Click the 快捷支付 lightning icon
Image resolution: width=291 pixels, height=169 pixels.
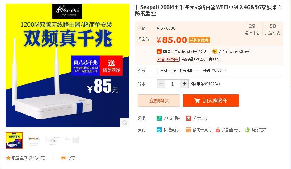(x=159, y=130)
